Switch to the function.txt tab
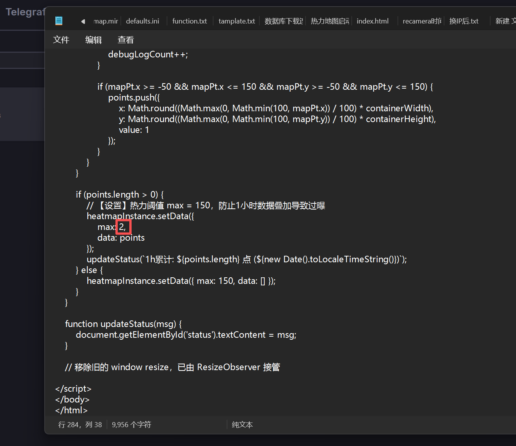 click(x=189, y=21)
